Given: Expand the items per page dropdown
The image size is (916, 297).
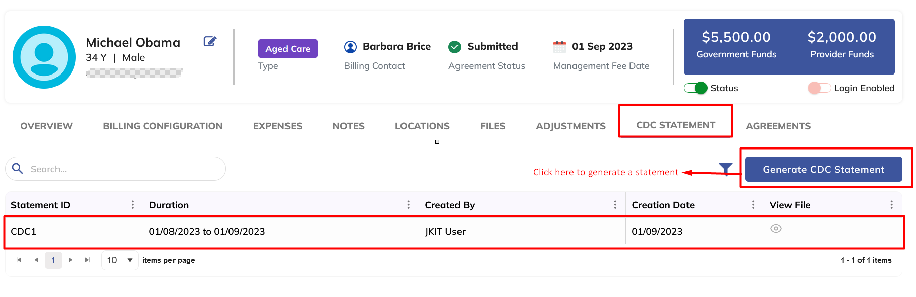Looking at the screenshot, I should click(x=130, y=260).
